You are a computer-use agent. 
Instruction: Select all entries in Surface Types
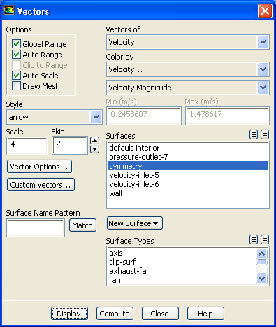[254, 239]
